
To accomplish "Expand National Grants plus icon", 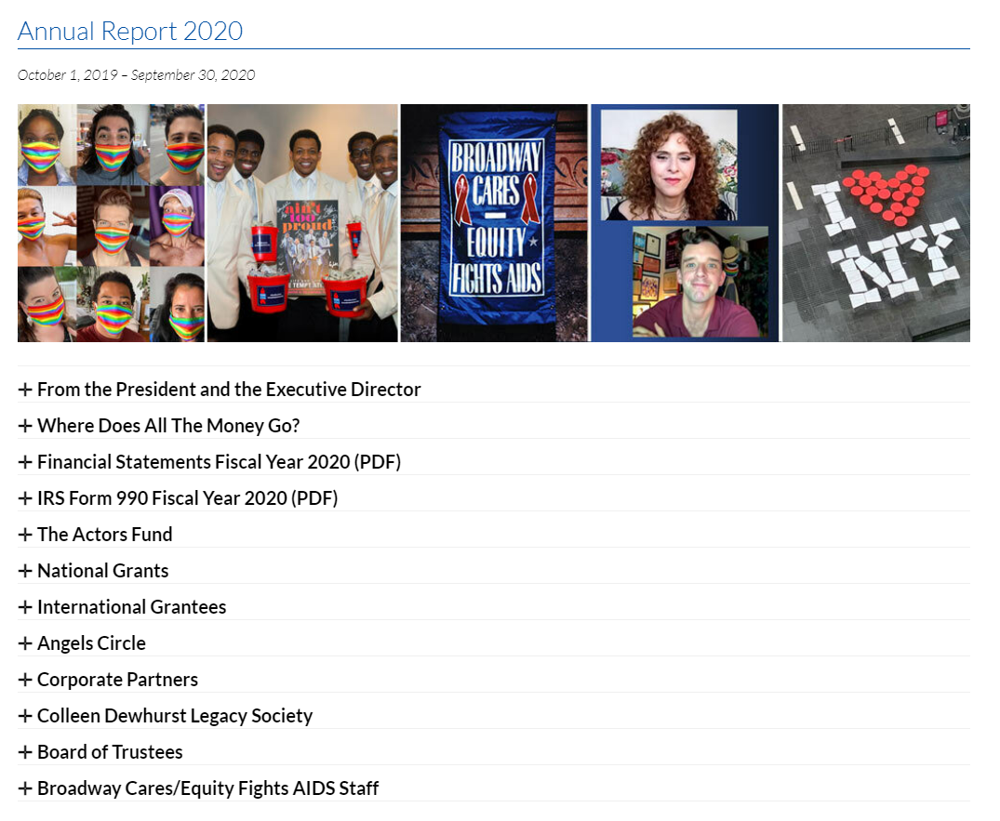I will point(25,571).
